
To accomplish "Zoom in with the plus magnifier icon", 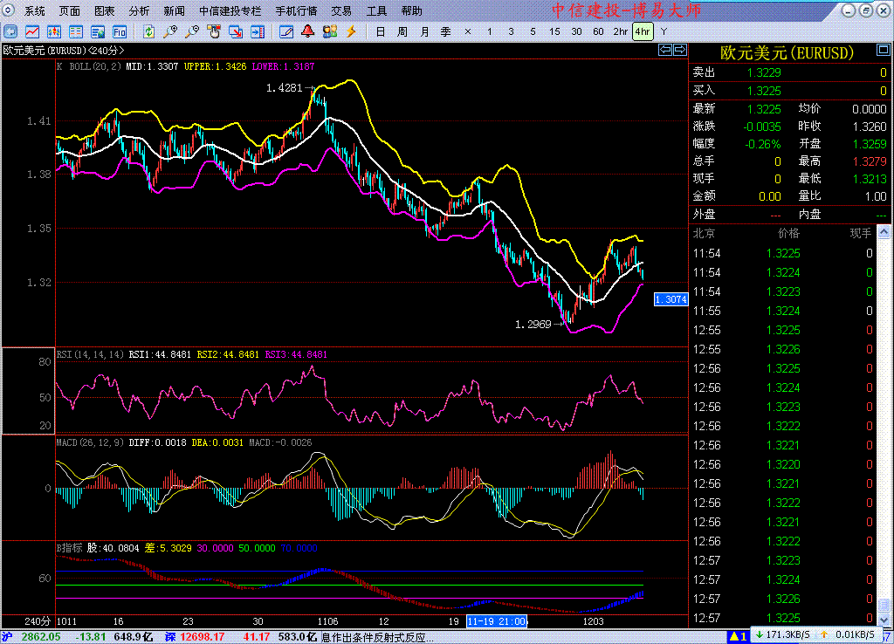I will pyautogui.click(x=170, y=31).
